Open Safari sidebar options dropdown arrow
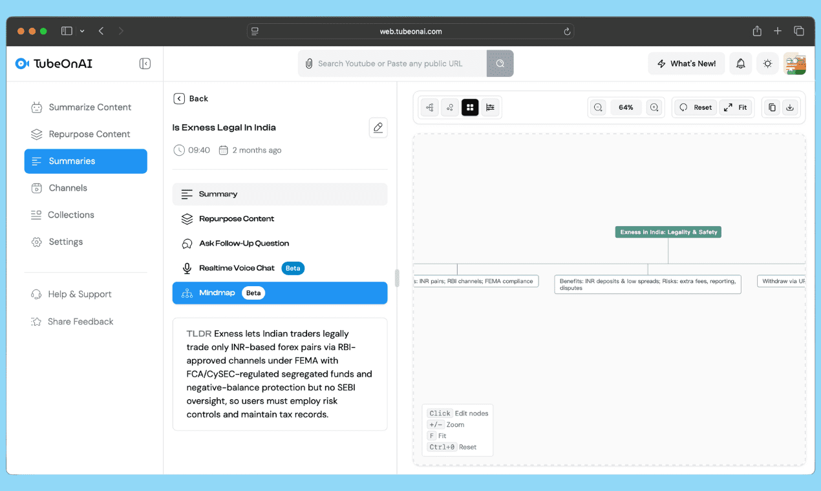Screen dimensions: 821x491 pos(82,31)
